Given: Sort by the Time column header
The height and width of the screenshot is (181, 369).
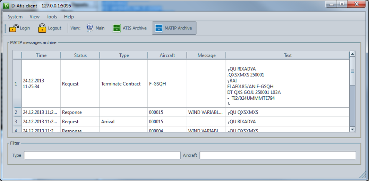Looking at the screenshot, I should [x=41, y=55].
